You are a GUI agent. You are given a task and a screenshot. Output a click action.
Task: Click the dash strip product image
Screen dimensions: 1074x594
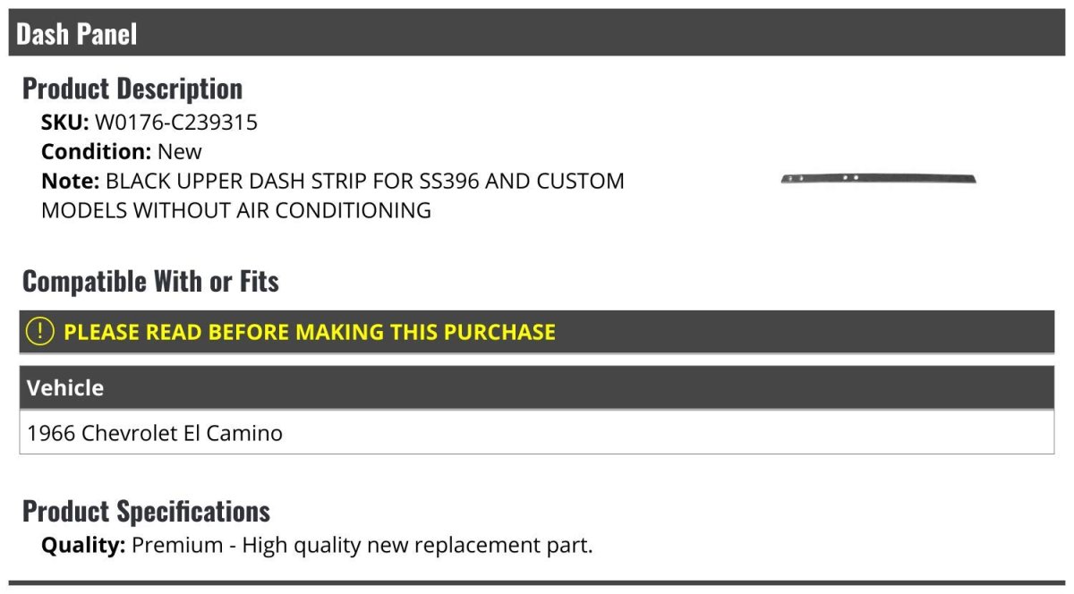(878, 179)
